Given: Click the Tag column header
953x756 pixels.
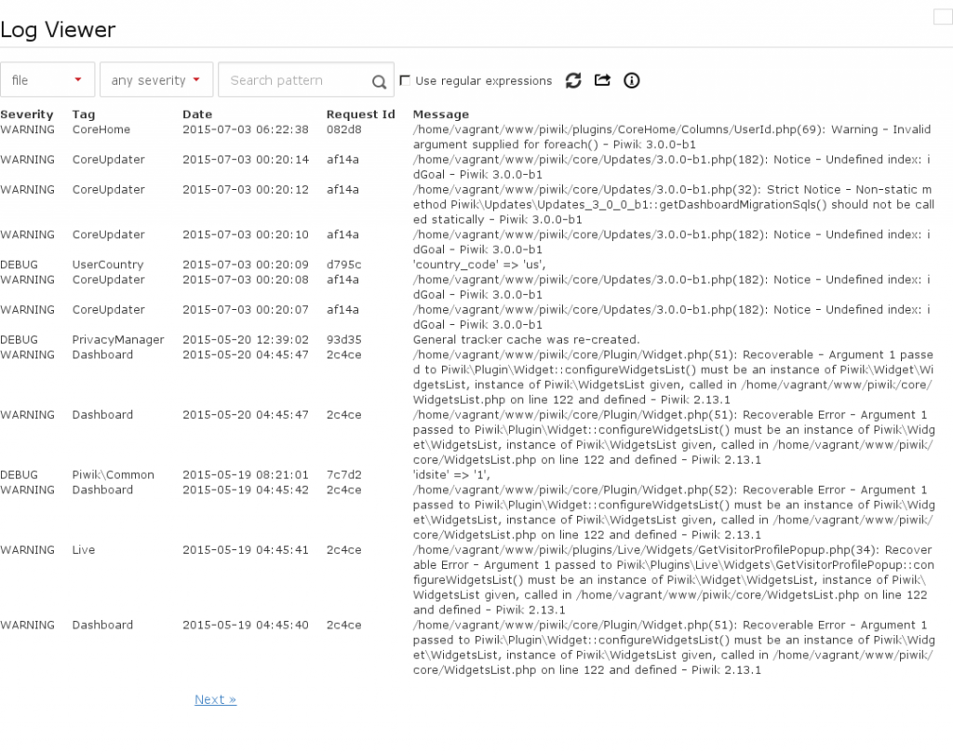Looking at the screenshot, I should (x=81, y=115).
